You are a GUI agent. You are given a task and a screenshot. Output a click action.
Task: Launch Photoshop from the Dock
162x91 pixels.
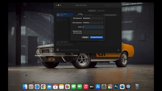click(x=116, y=86)
